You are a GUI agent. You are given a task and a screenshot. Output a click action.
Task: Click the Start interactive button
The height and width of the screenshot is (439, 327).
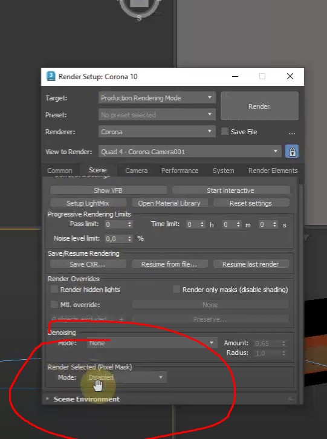pyautogui.click(x=231, y=190)
